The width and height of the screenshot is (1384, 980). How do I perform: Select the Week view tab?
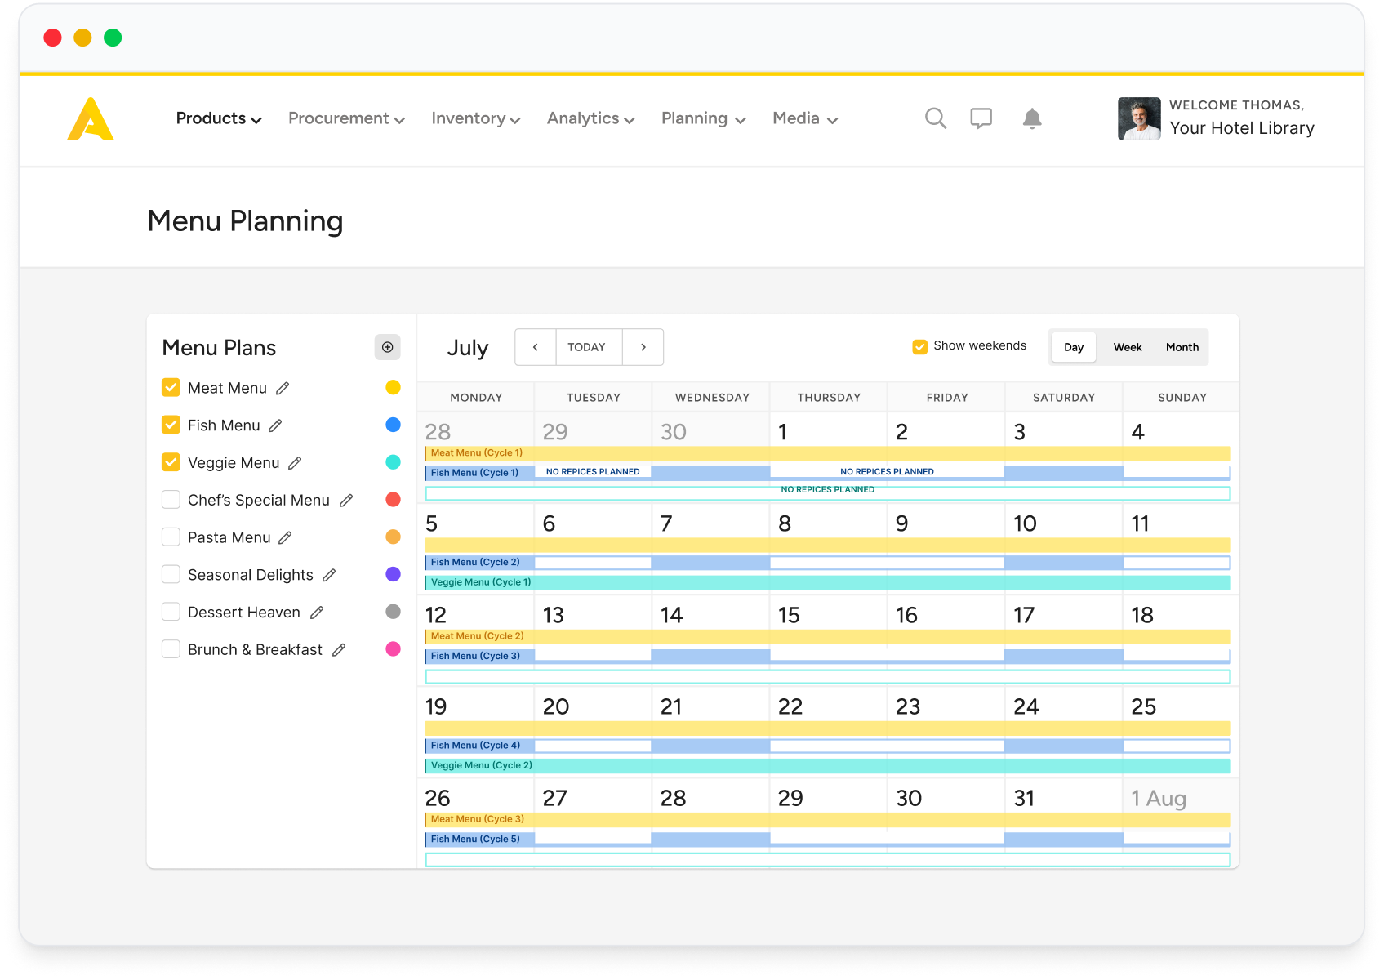(1127, 346)
